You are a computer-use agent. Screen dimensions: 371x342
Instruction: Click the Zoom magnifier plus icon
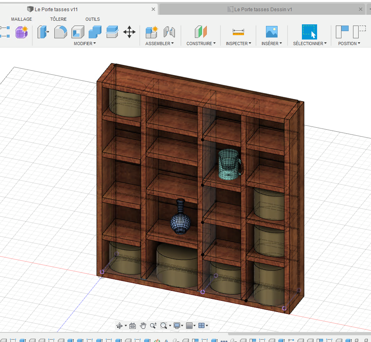click(153, 326)
